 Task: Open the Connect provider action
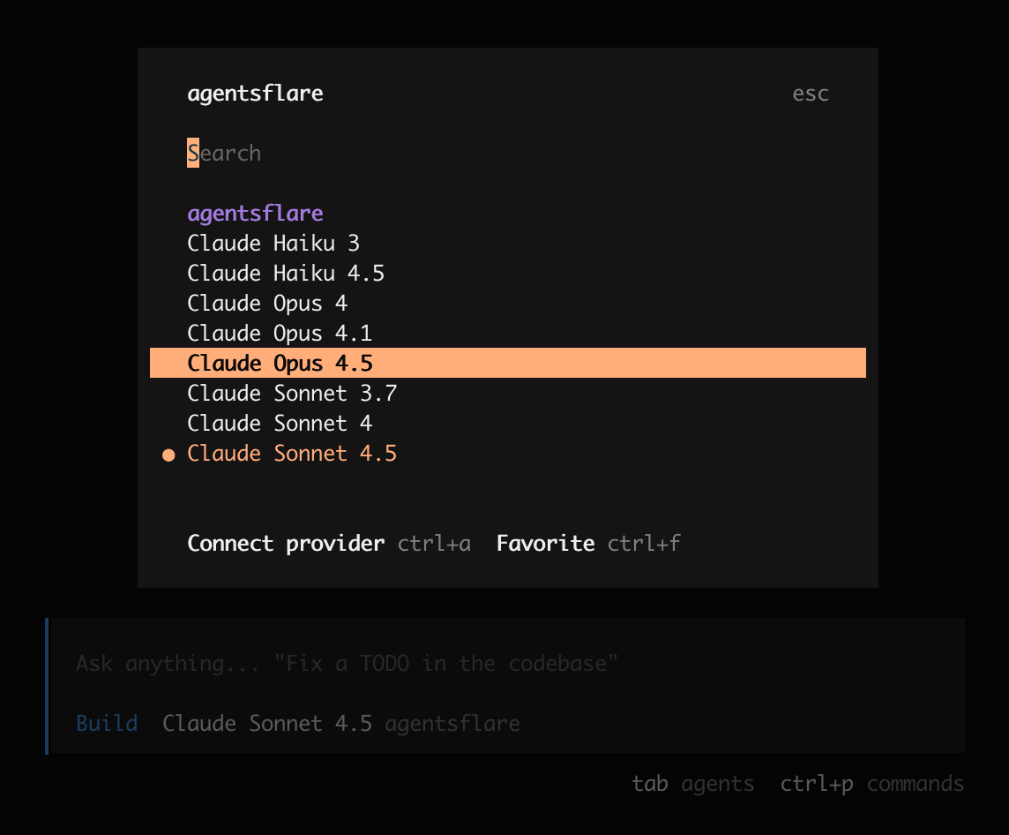tap(286, 543)
